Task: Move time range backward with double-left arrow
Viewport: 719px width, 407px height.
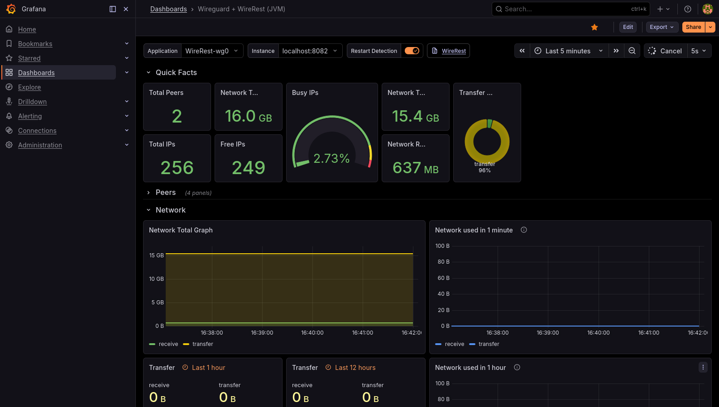Action: pos(522,51)
